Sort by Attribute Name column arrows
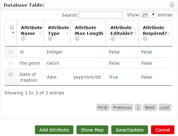178x136 pixels. pos(40,33)
